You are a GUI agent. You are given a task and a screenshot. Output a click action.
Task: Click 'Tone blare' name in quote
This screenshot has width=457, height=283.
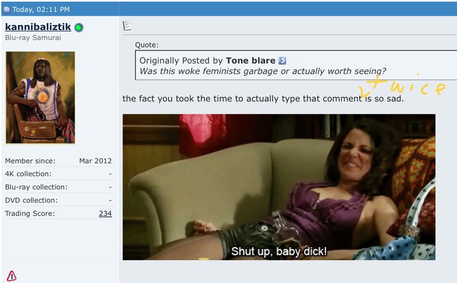point(250,60)
